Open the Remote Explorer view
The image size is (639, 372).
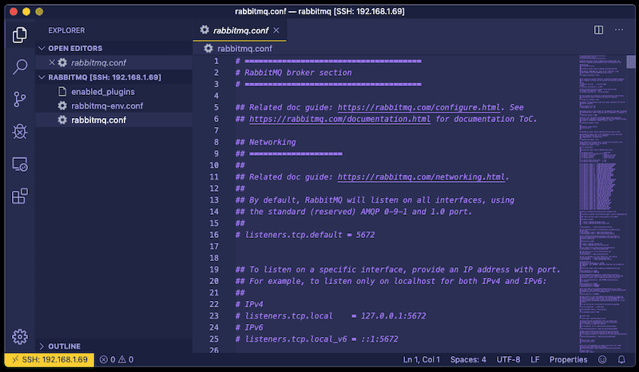[x=19, y=164]
